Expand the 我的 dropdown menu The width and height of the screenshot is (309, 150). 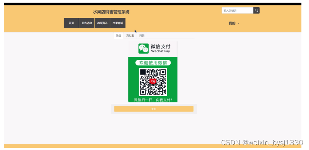(234, 23)
